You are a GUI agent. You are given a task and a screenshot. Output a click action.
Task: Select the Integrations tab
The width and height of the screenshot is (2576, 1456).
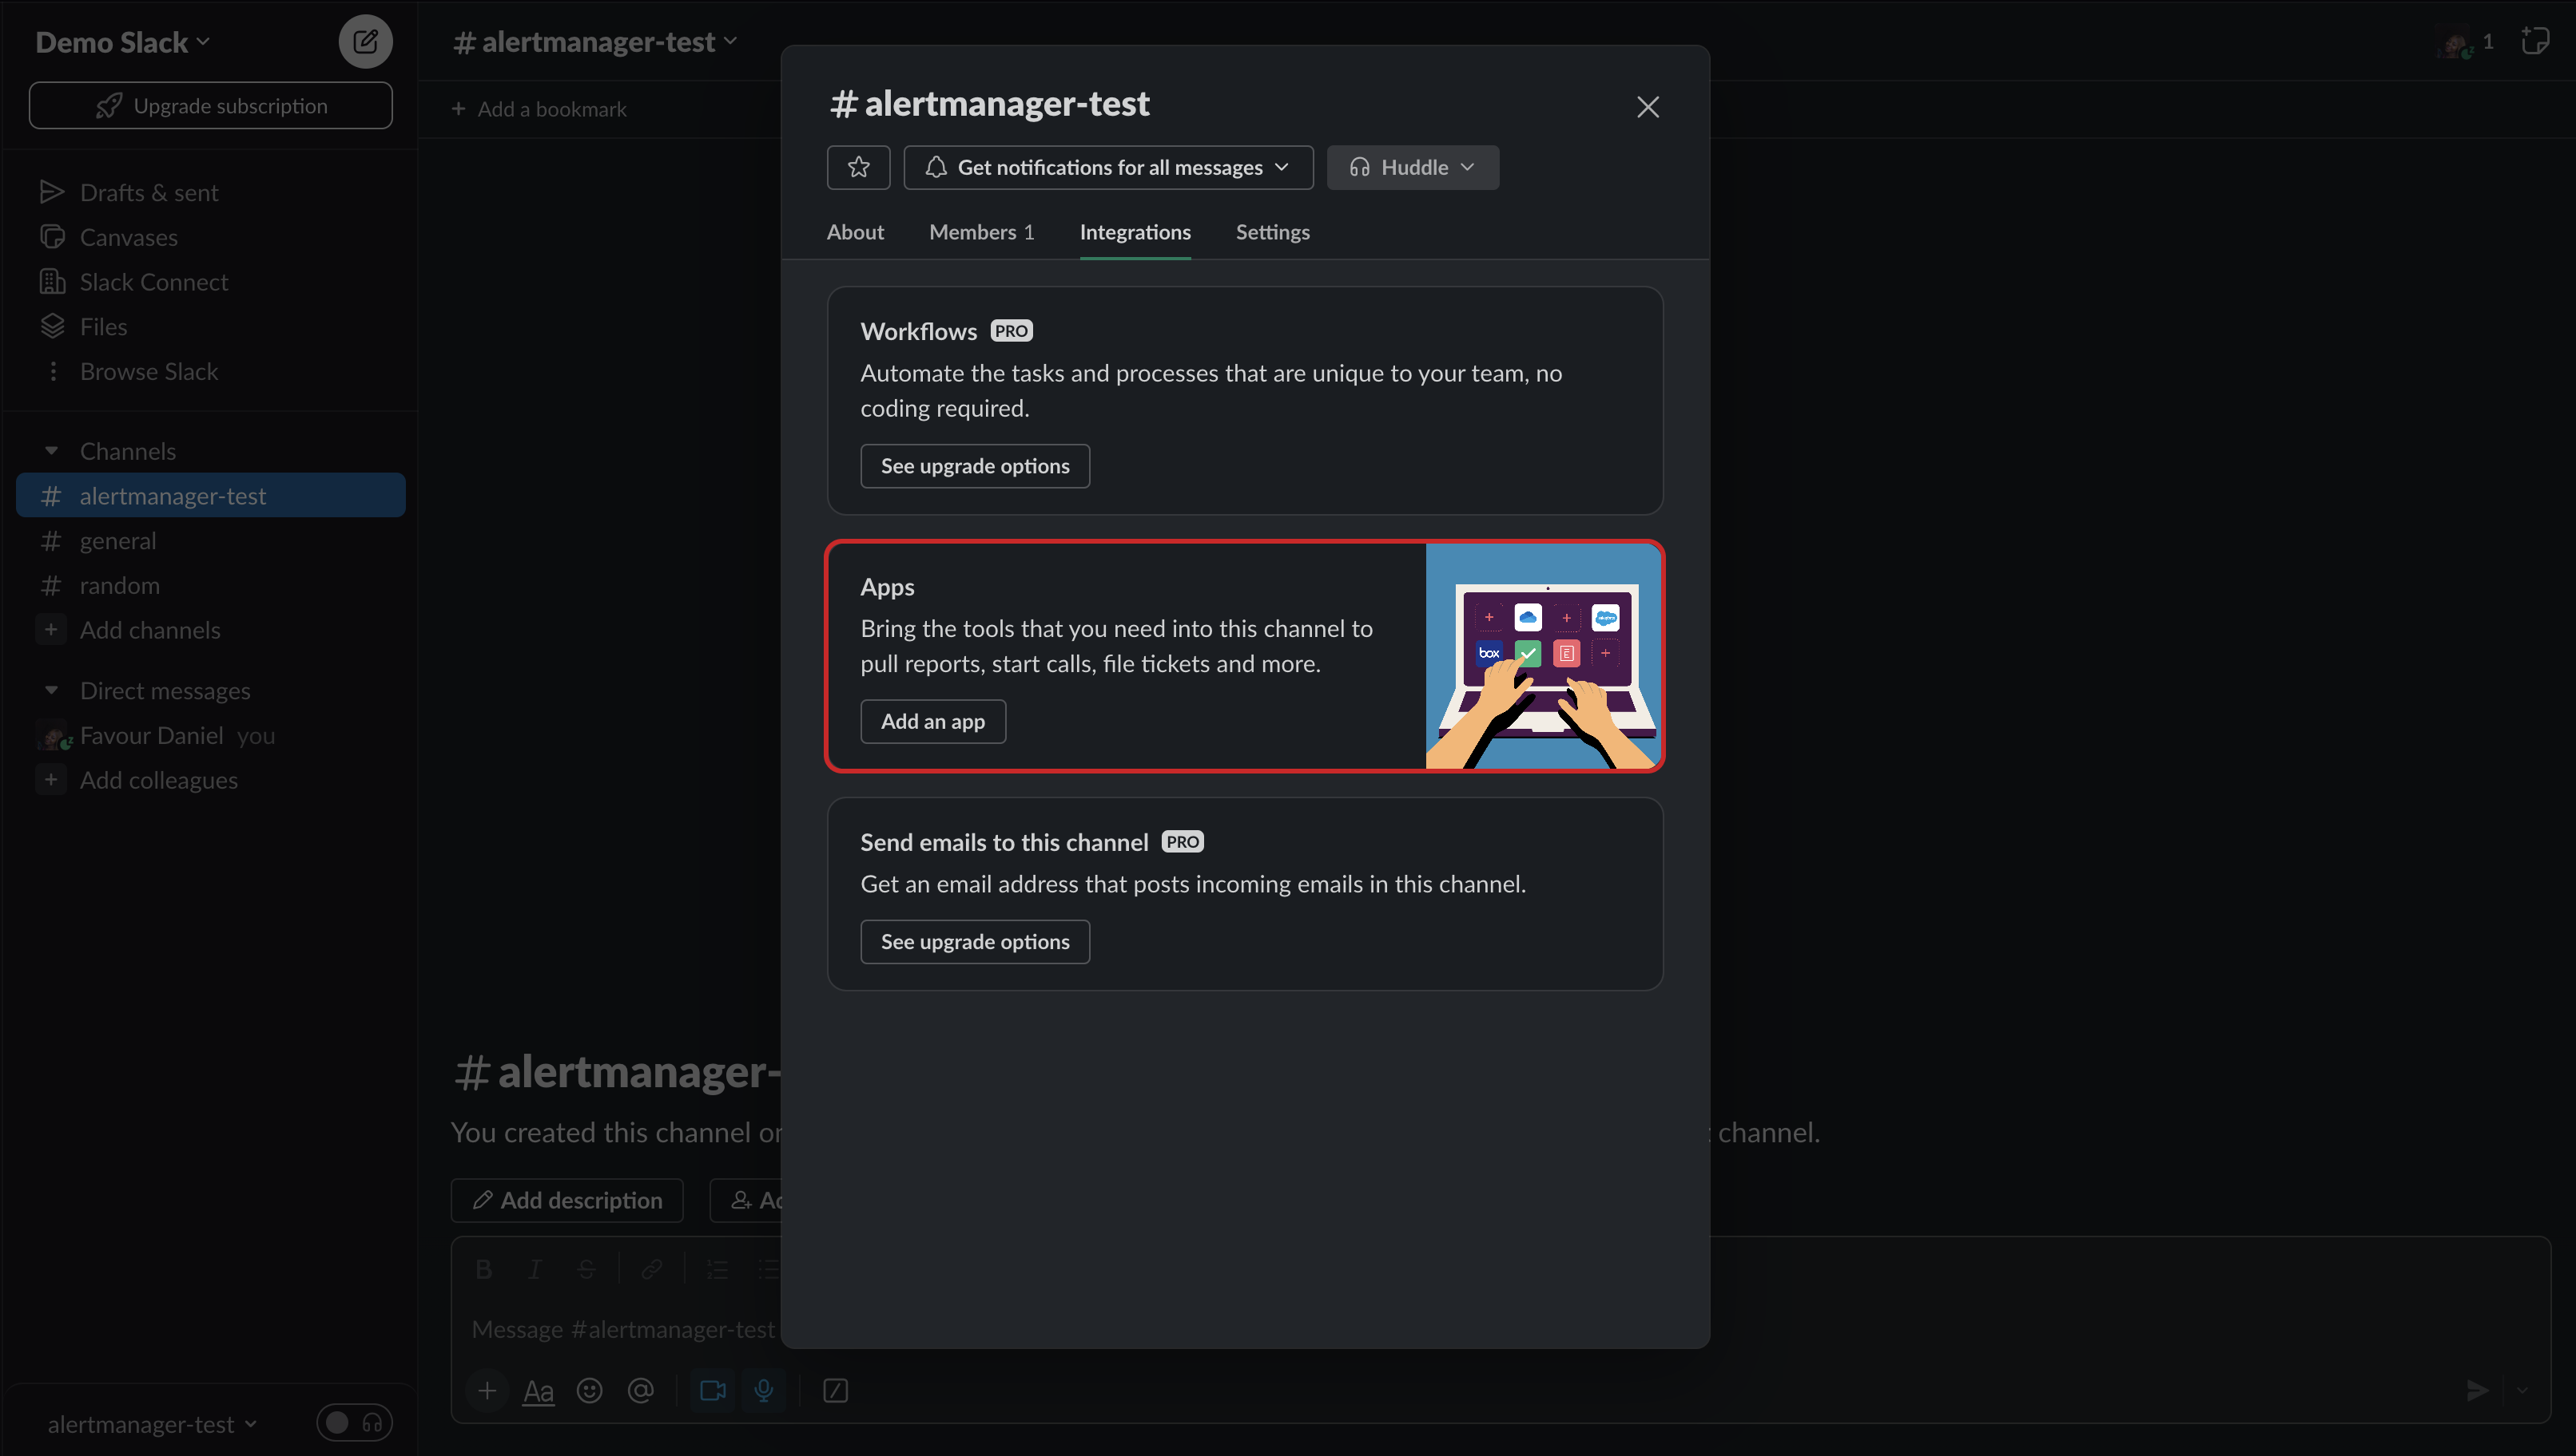pos(1135,232)
